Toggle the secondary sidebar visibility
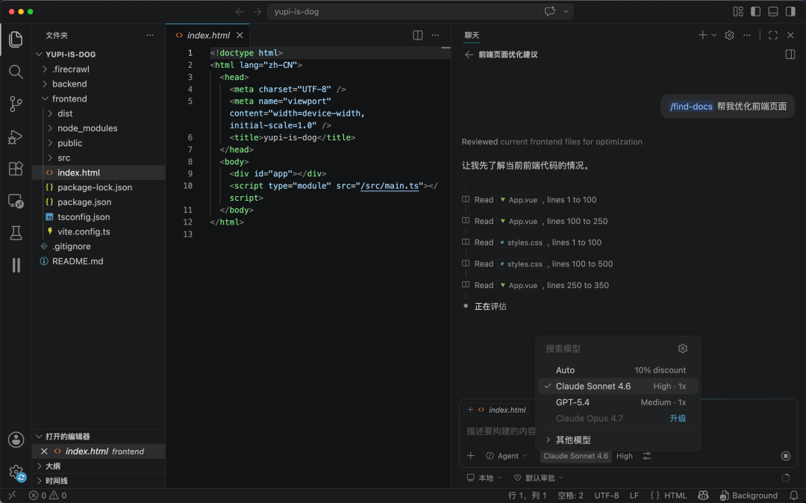Viewport: 806px width, 503px height. click(790, 11)
